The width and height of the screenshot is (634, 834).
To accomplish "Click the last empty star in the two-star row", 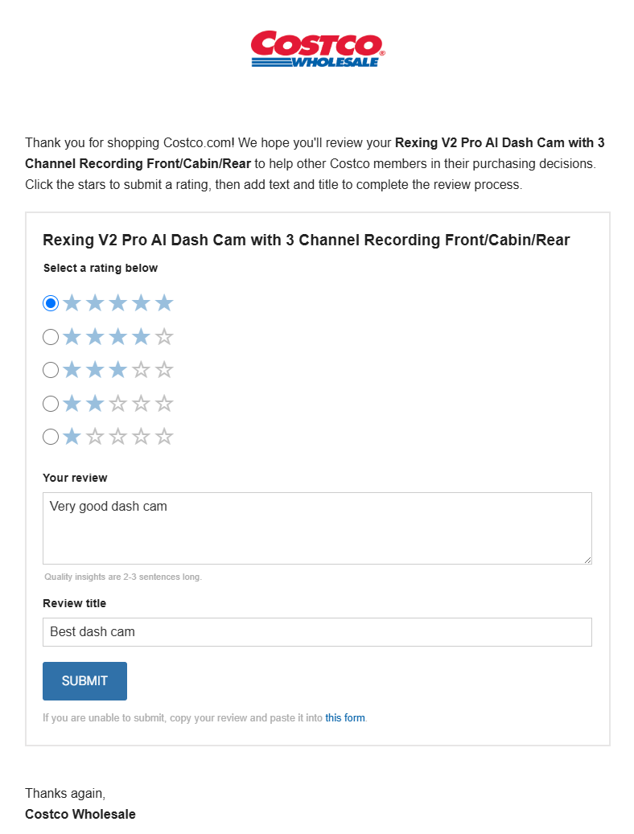I will [x=164, y=404].
